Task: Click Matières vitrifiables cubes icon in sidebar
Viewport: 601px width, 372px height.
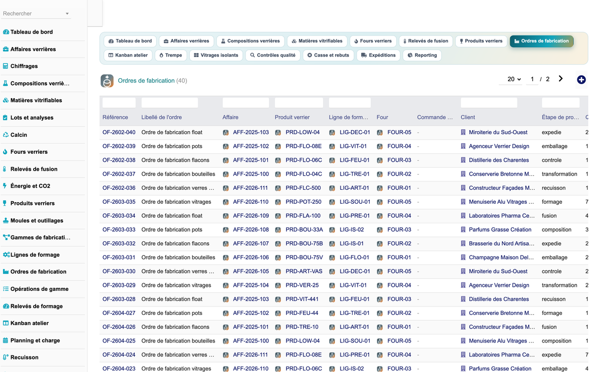Action: [x=6, y=100]
